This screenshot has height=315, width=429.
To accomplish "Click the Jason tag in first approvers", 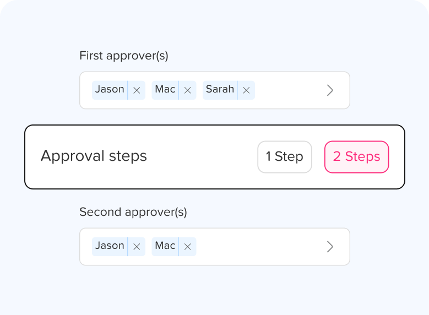I will click(110, 90).
